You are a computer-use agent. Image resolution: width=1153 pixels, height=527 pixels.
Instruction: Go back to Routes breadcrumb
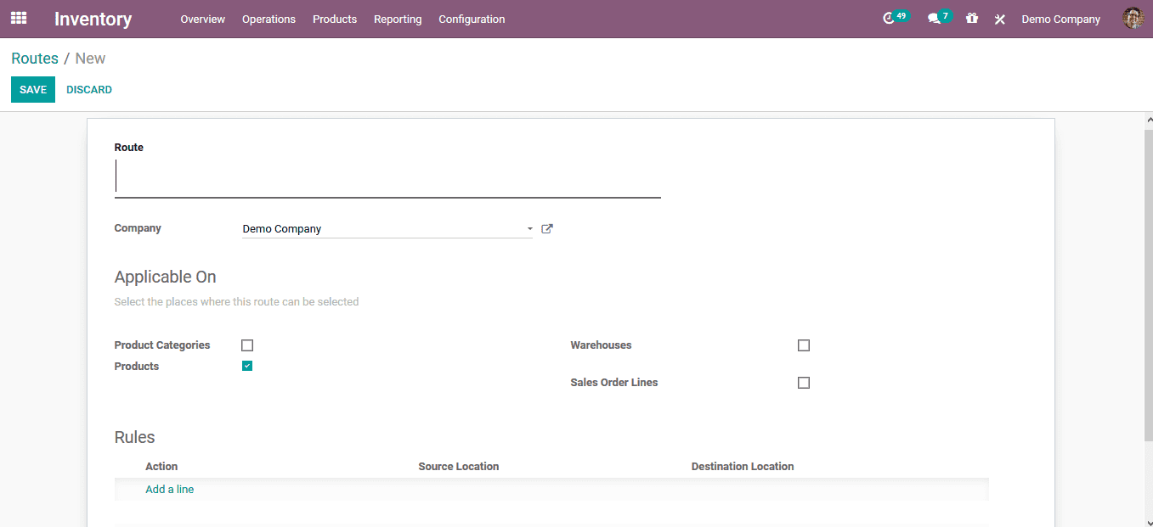point(35,59)
